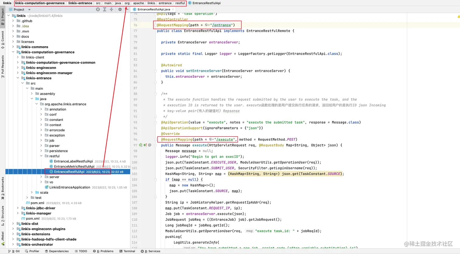Toggle the Structure sidebar panel

3,216
